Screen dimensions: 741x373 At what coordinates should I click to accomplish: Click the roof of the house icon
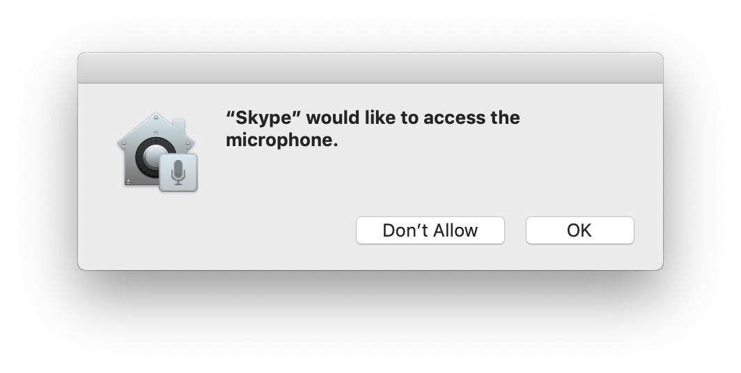[x=156, y=122]
